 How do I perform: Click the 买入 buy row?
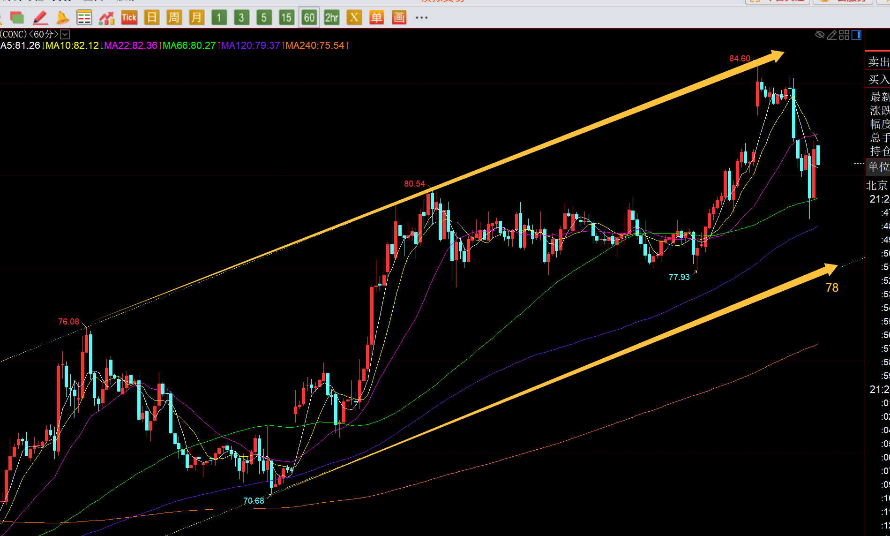click(877, 79)
